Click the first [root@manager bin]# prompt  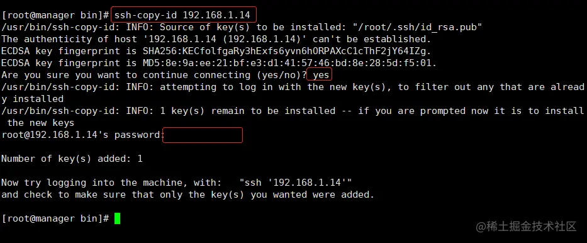click(x=55, y=15)
